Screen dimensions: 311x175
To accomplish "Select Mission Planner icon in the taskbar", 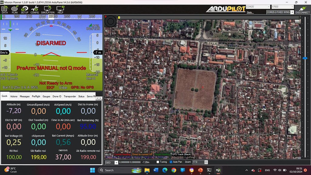I will click(218, 171).
